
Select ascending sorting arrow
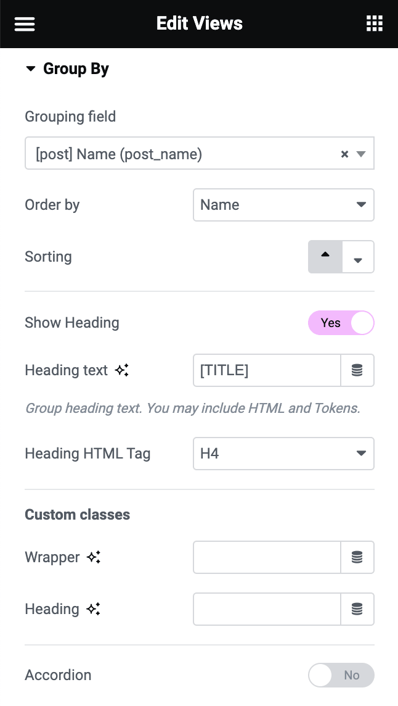[x=325, y=257]
